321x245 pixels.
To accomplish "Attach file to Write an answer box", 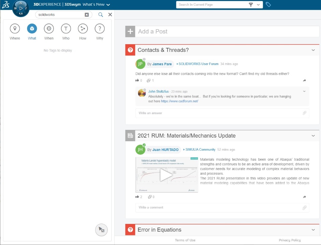I will pos(304,113).
